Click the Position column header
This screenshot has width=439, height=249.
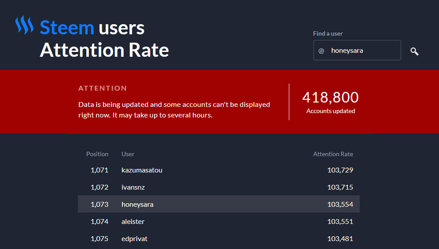tap(97, 154)
